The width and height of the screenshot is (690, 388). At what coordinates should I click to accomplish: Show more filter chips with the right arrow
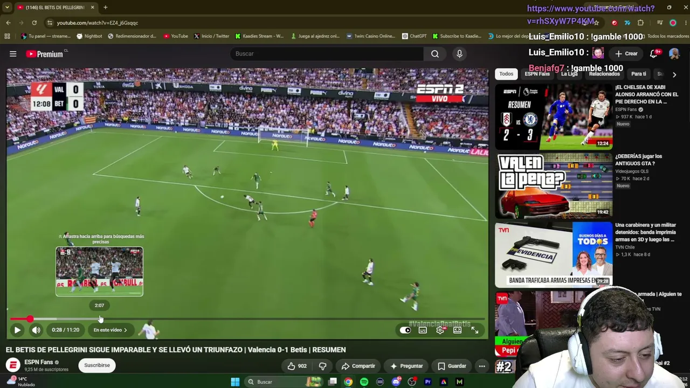[674, 74]
